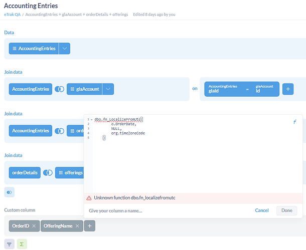The width and height of the screenshot is (306, 250).
Task: Open glaAccount column picker chevron
Action: (108, 89)
